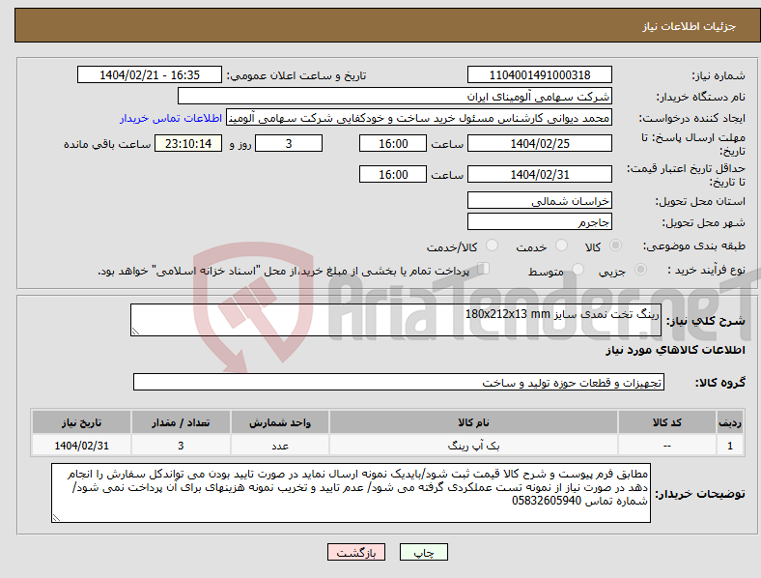Click the delivery province field خراسان شمالی

pos(540,201)
